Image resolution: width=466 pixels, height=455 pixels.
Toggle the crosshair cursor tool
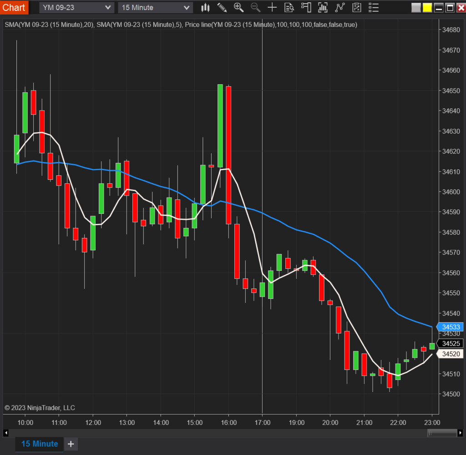point(272,7)
